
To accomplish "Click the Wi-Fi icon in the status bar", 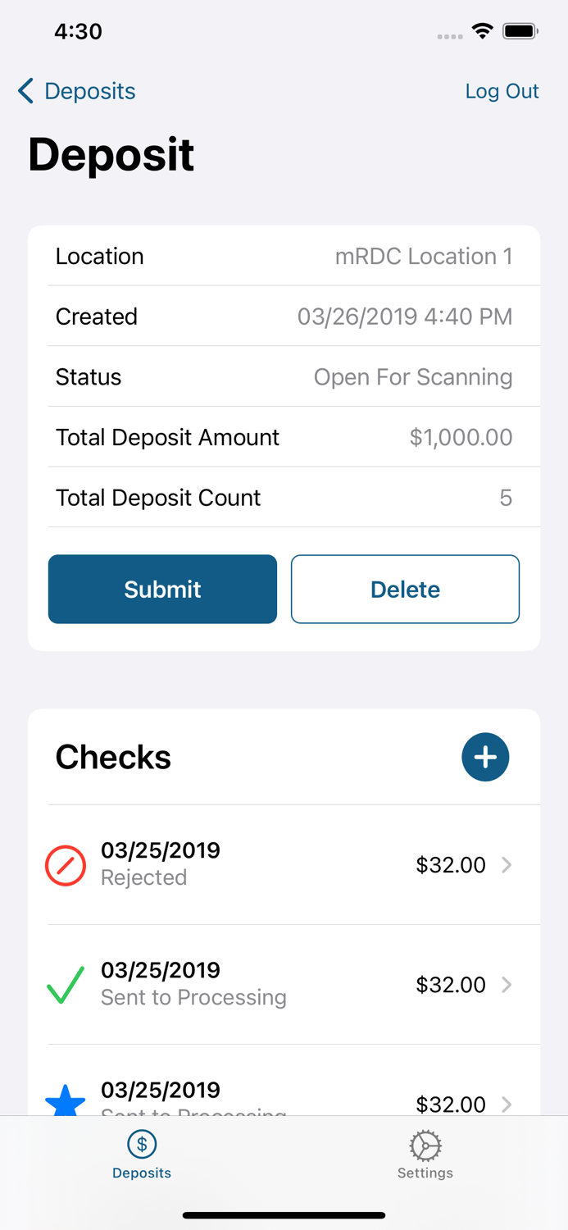I will tap(482, 30).
